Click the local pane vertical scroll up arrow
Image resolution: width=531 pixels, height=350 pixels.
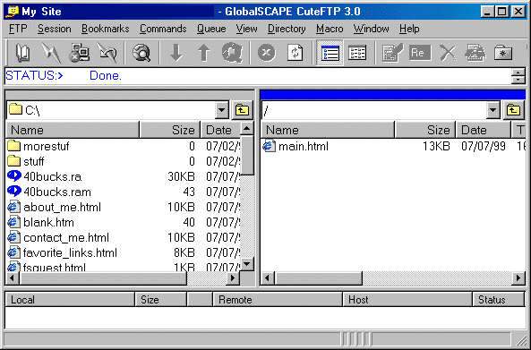coord(247,129)
